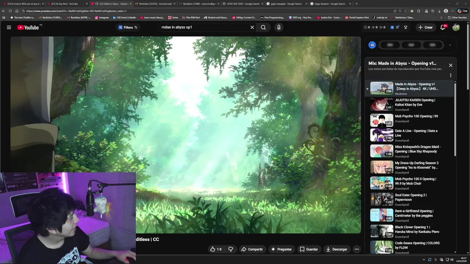Open Soul Eater Opening 2 thumbnail
Screen dimensions: 470x264
(x=382, y=199)
